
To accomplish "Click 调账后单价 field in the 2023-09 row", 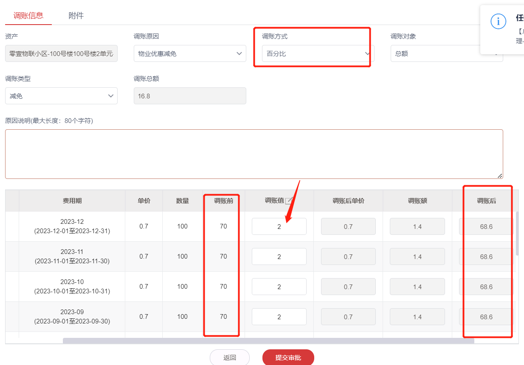I will tap(348, 317).
